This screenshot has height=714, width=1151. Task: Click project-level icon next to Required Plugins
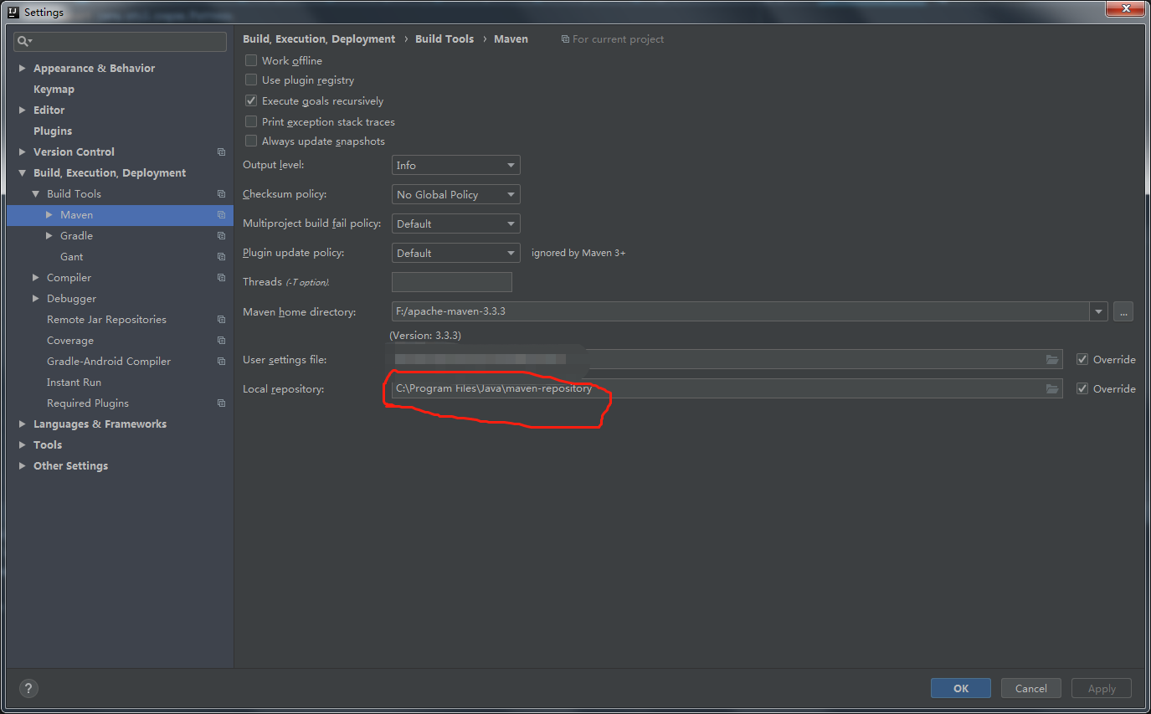[x=221, y=403]
